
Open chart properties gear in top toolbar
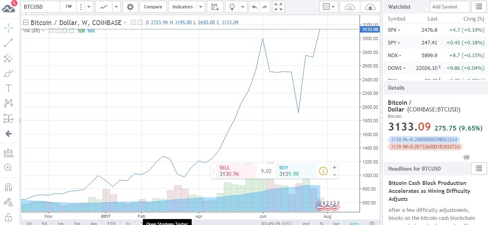click(x=130, y=7)
